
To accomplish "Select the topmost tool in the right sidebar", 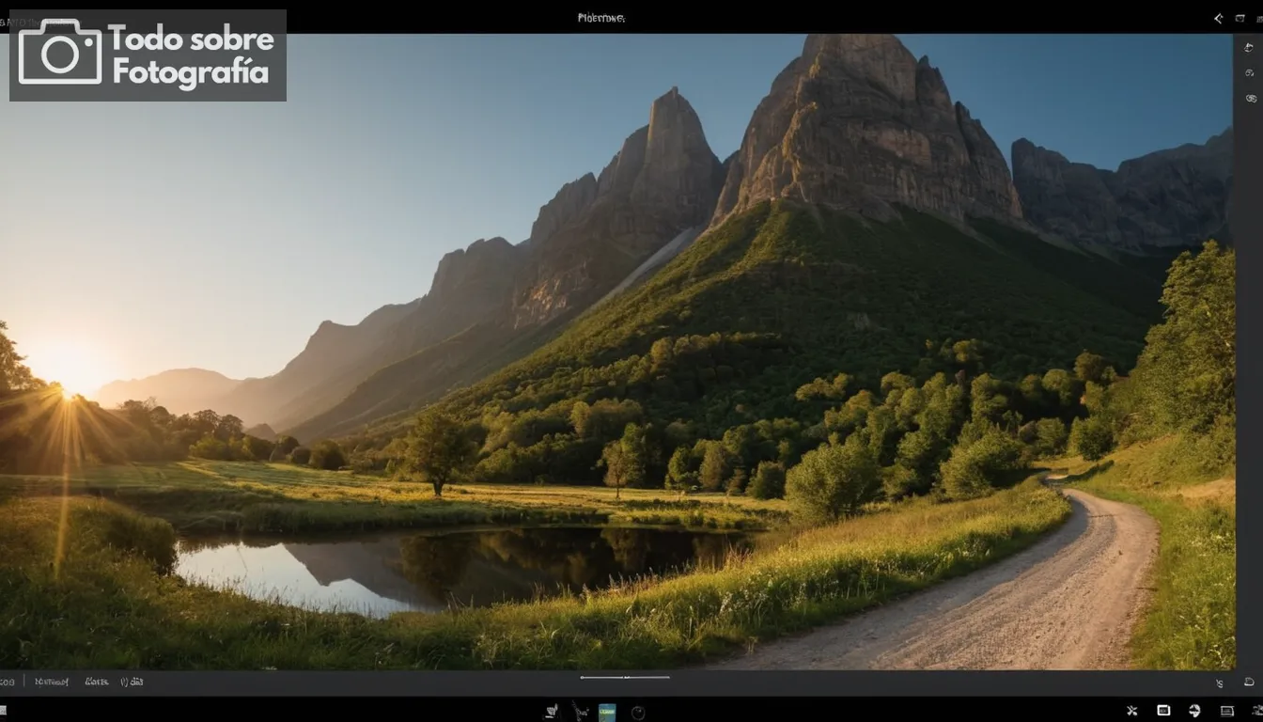I will pyautogui.click(x=1249, y=48).
